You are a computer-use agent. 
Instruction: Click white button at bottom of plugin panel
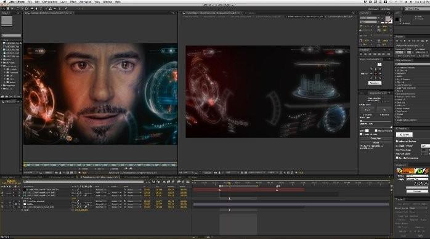coord(417,192)
